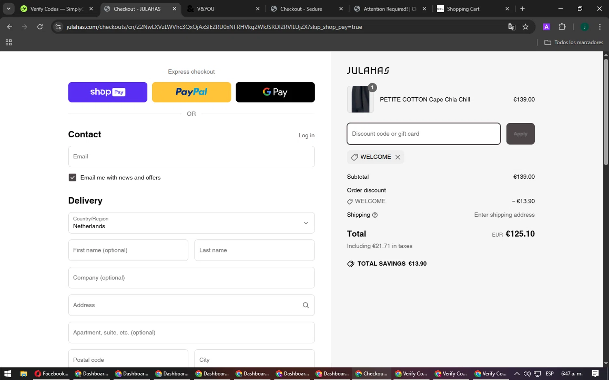This screenshot has width=609, height=380.
Task: Open network tray icon
Action: [x=537, y=374]
